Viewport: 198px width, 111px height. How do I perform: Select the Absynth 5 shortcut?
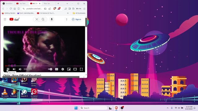point(24,93)
